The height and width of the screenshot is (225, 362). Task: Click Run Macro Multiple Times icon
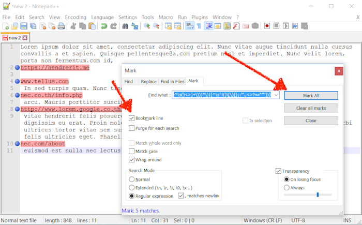pyautogui.click(x=295, y=26)
